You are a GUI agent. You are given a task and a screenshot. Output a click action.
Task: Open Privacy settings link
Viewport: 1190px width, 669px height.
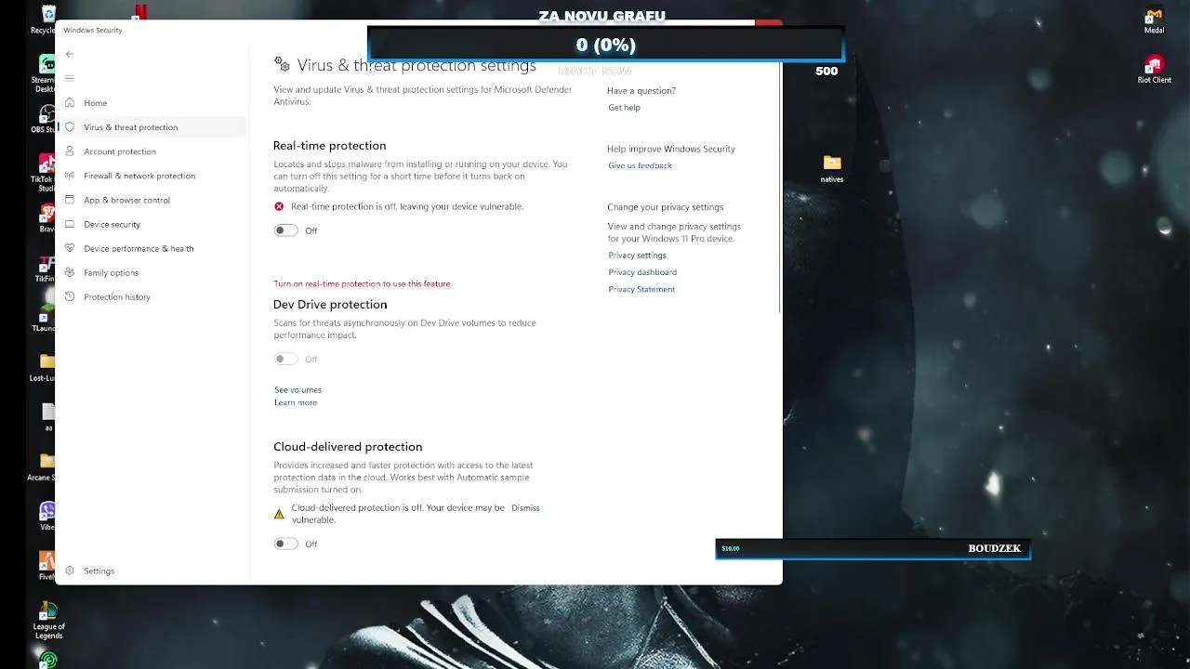coord(637,256)
